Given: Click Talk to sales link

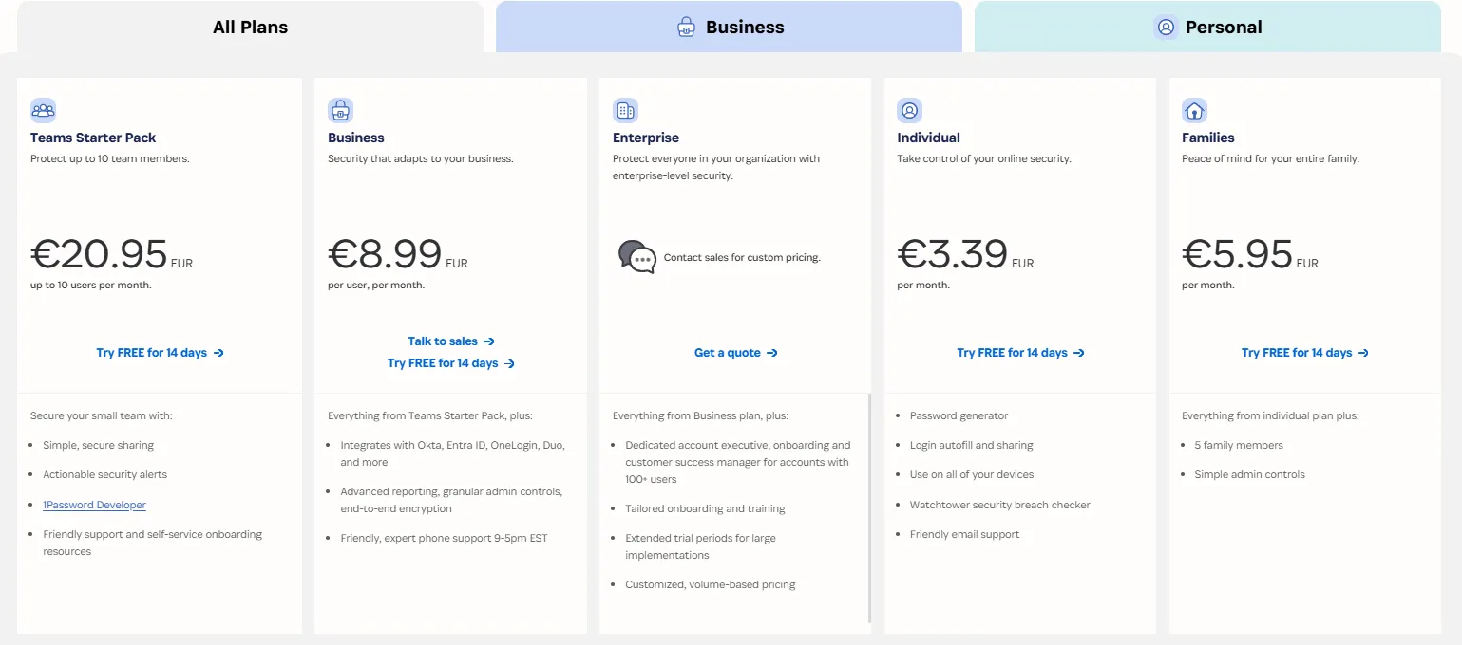Looking at the screenshot, I should pyautogui.click(x=450, y=341).
